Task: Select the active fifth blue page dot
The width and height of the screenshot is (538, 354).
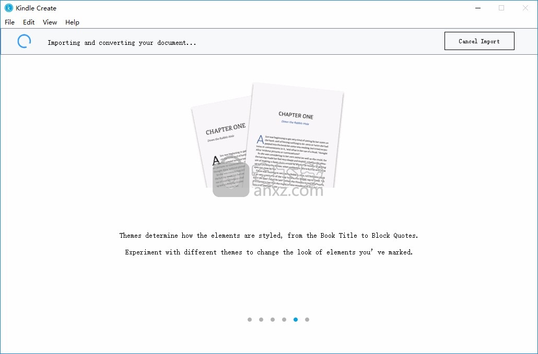Action: click(x=296, y=320)
